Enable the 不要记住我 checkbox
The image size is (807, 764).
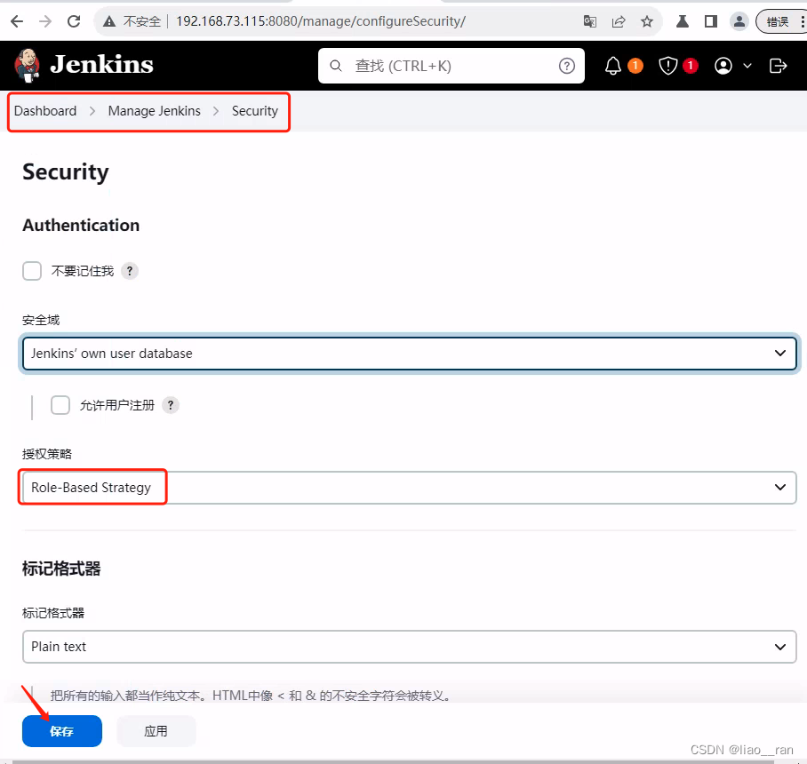[32, 271]
